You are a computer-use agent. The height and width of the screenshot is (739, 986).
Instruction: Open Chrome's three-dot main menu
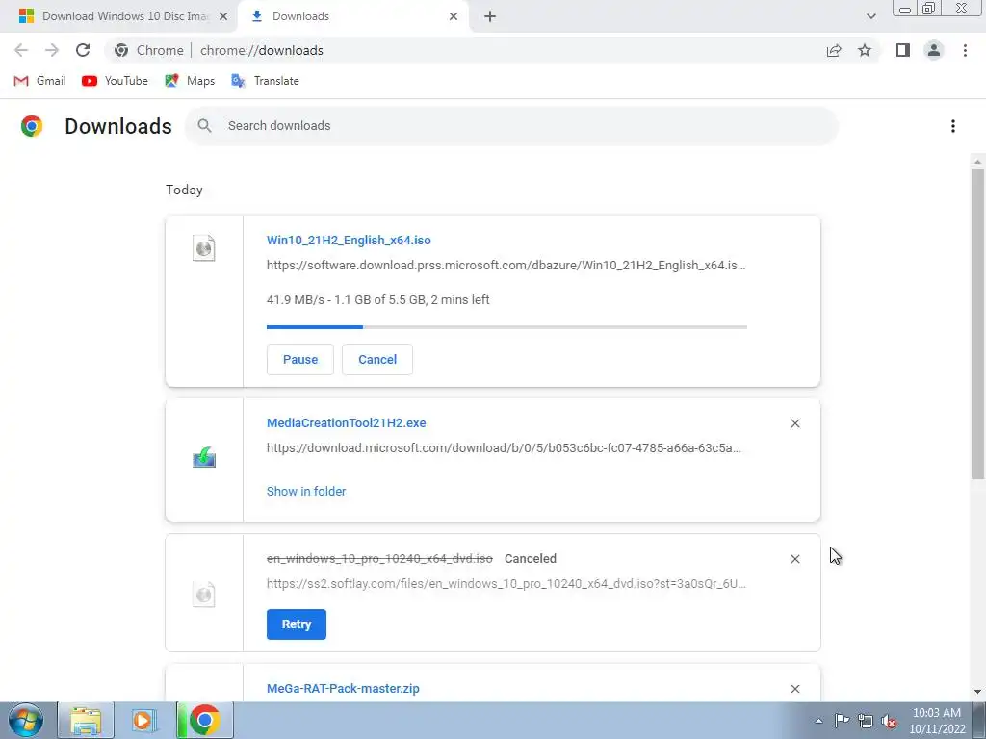pyautogui.click(x=965, y=50)
